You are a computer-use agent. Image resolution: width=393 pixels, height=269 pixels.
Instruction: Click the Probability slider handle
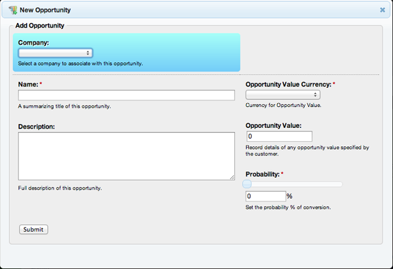coord(248,184)
